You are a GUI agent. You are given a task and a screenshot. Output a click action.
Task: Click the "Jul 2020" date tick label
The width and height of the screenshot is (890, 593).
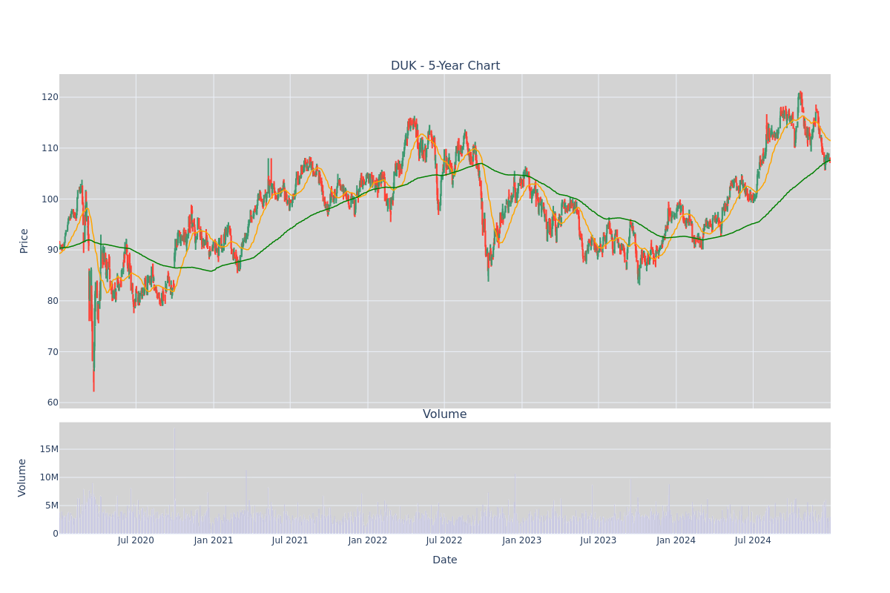[x=136, y=540]
